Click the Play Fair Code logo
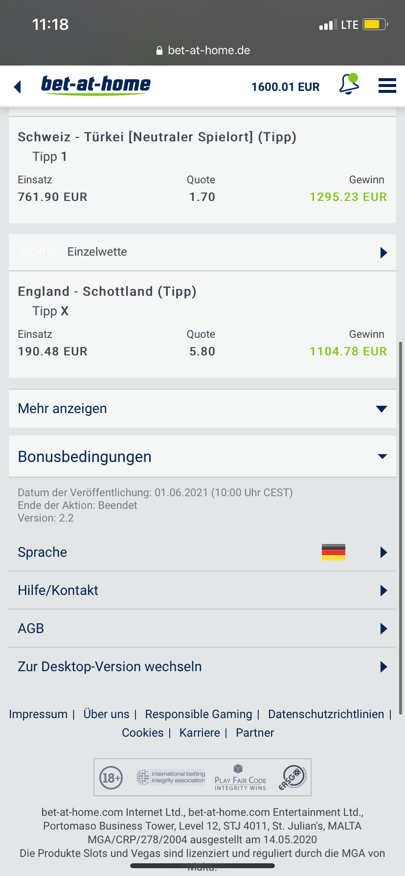The image size is (405, 876). pos(240,777)
